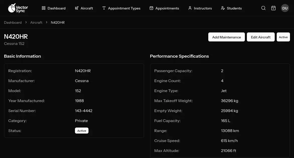The height and width of the screenshot is (158, 294).
Task: Click the Aircraft plane icon
Action: pyautogui.click(x=77, y=8)
